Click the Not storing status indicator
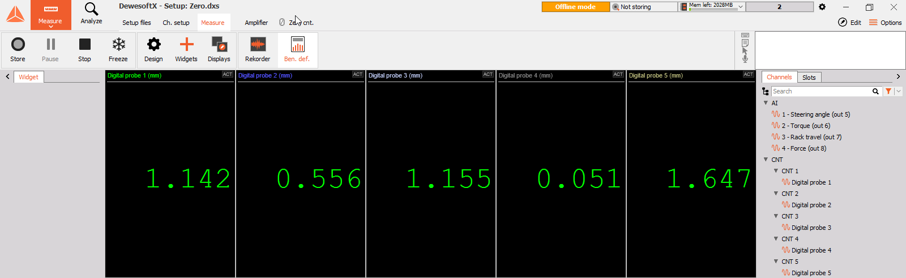This screenshot has height=278, width=906. [x=644, y=7]
